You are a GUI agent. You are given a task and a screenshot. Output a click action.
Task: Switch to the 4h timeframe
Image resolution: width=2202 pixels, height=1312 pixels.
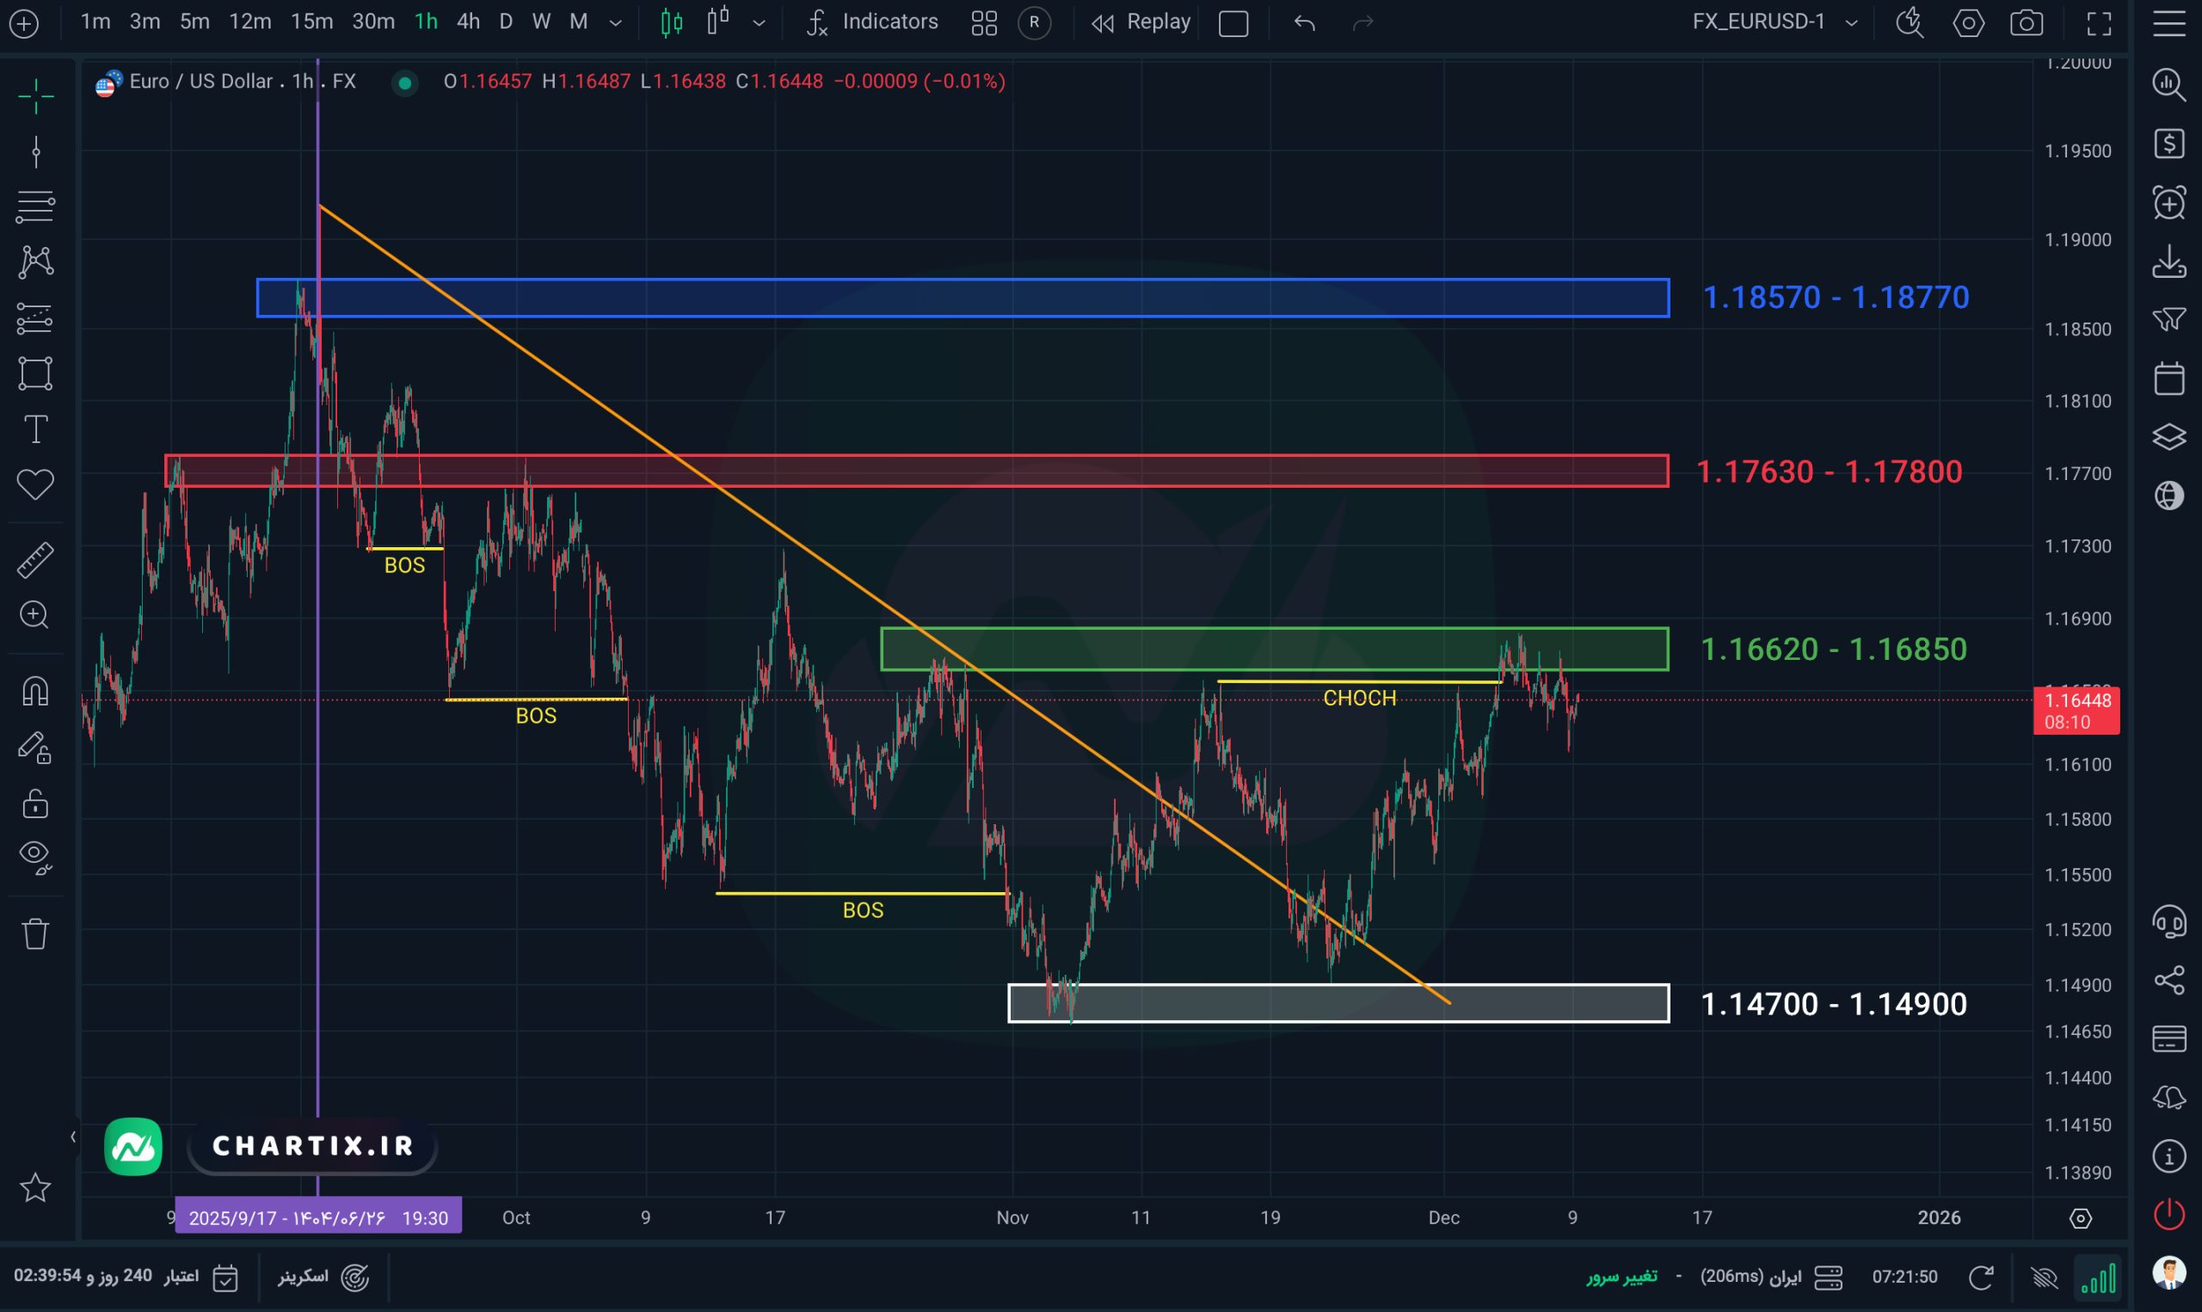pos(468,22)
